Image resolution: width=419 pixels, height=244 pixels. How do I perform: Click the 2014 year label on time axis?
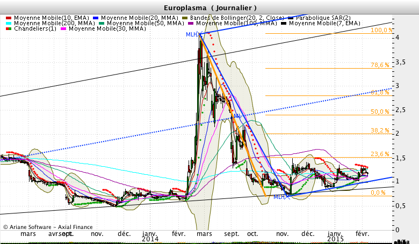150,239
